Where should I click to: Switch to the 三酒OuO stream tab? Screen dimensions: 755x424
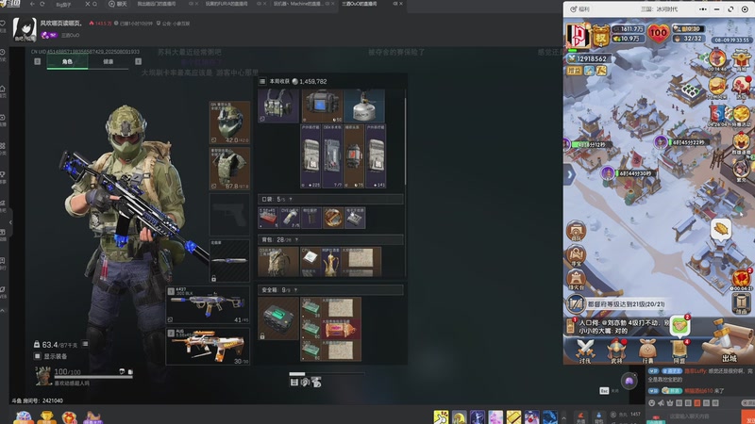360,4
